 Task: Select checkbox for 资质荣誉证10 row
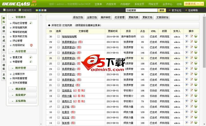point(58,42)
